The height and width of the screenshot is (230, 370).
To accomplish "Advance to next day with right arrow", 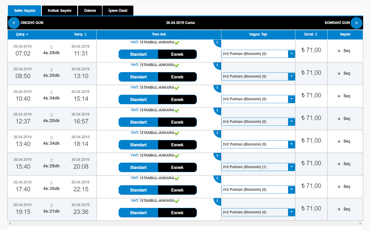I will tap(356, 23).
